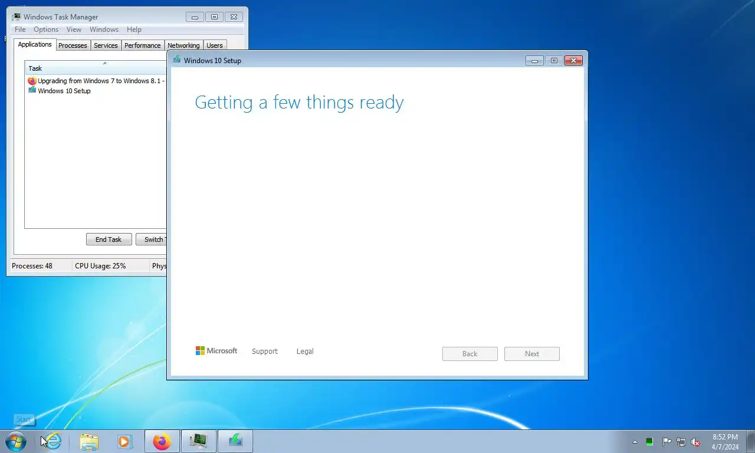
Task: Close the Task Manager window
Action: click(234, 17)
